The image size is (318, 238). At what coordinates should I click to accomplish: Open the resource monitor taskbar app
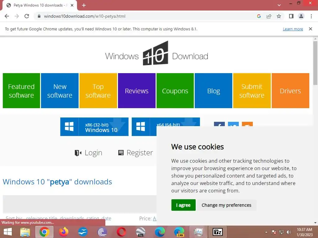[x=198, y=232]
